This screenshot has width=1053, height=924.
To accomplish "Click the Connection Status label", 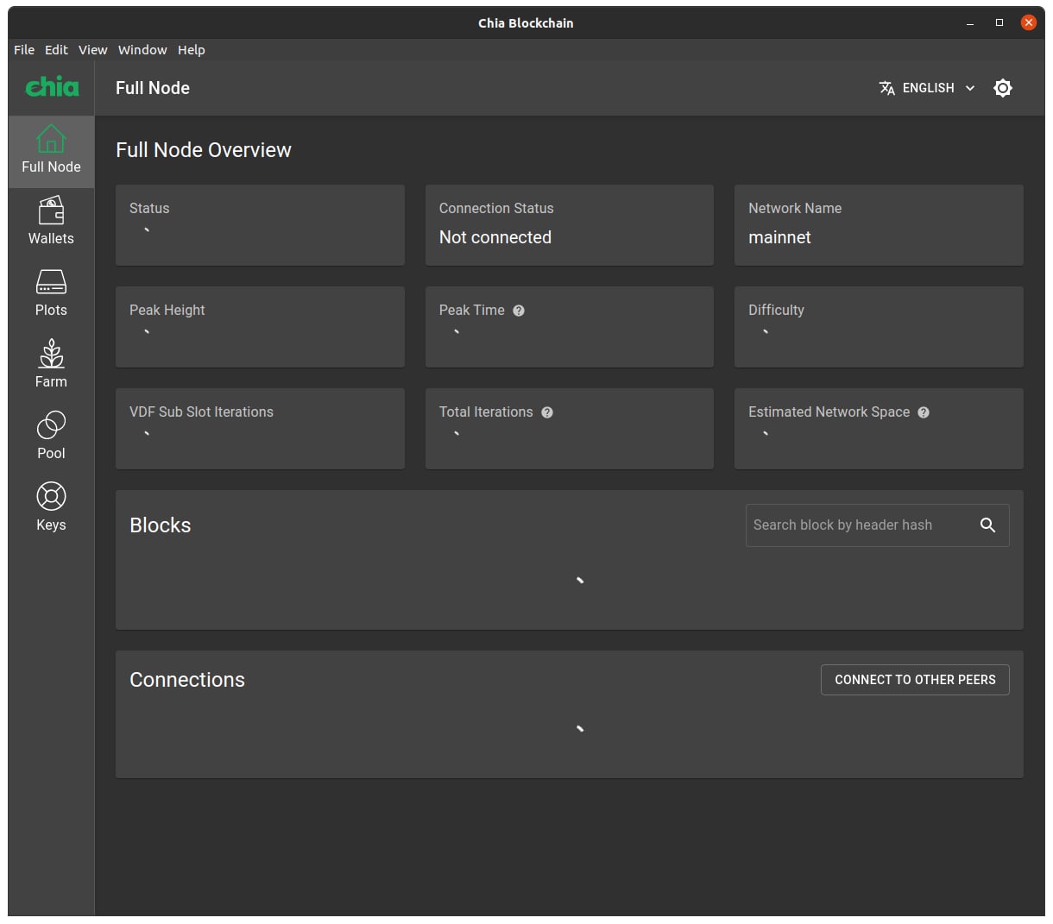I will point(496,208).
